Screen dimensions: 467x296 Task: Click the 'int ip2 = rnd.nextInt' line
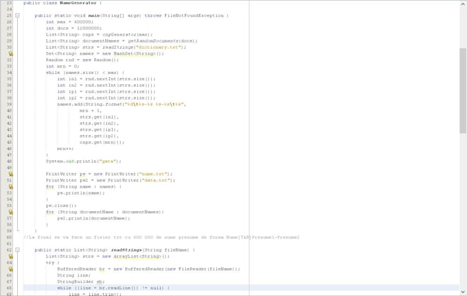click(x=106, y=98)
